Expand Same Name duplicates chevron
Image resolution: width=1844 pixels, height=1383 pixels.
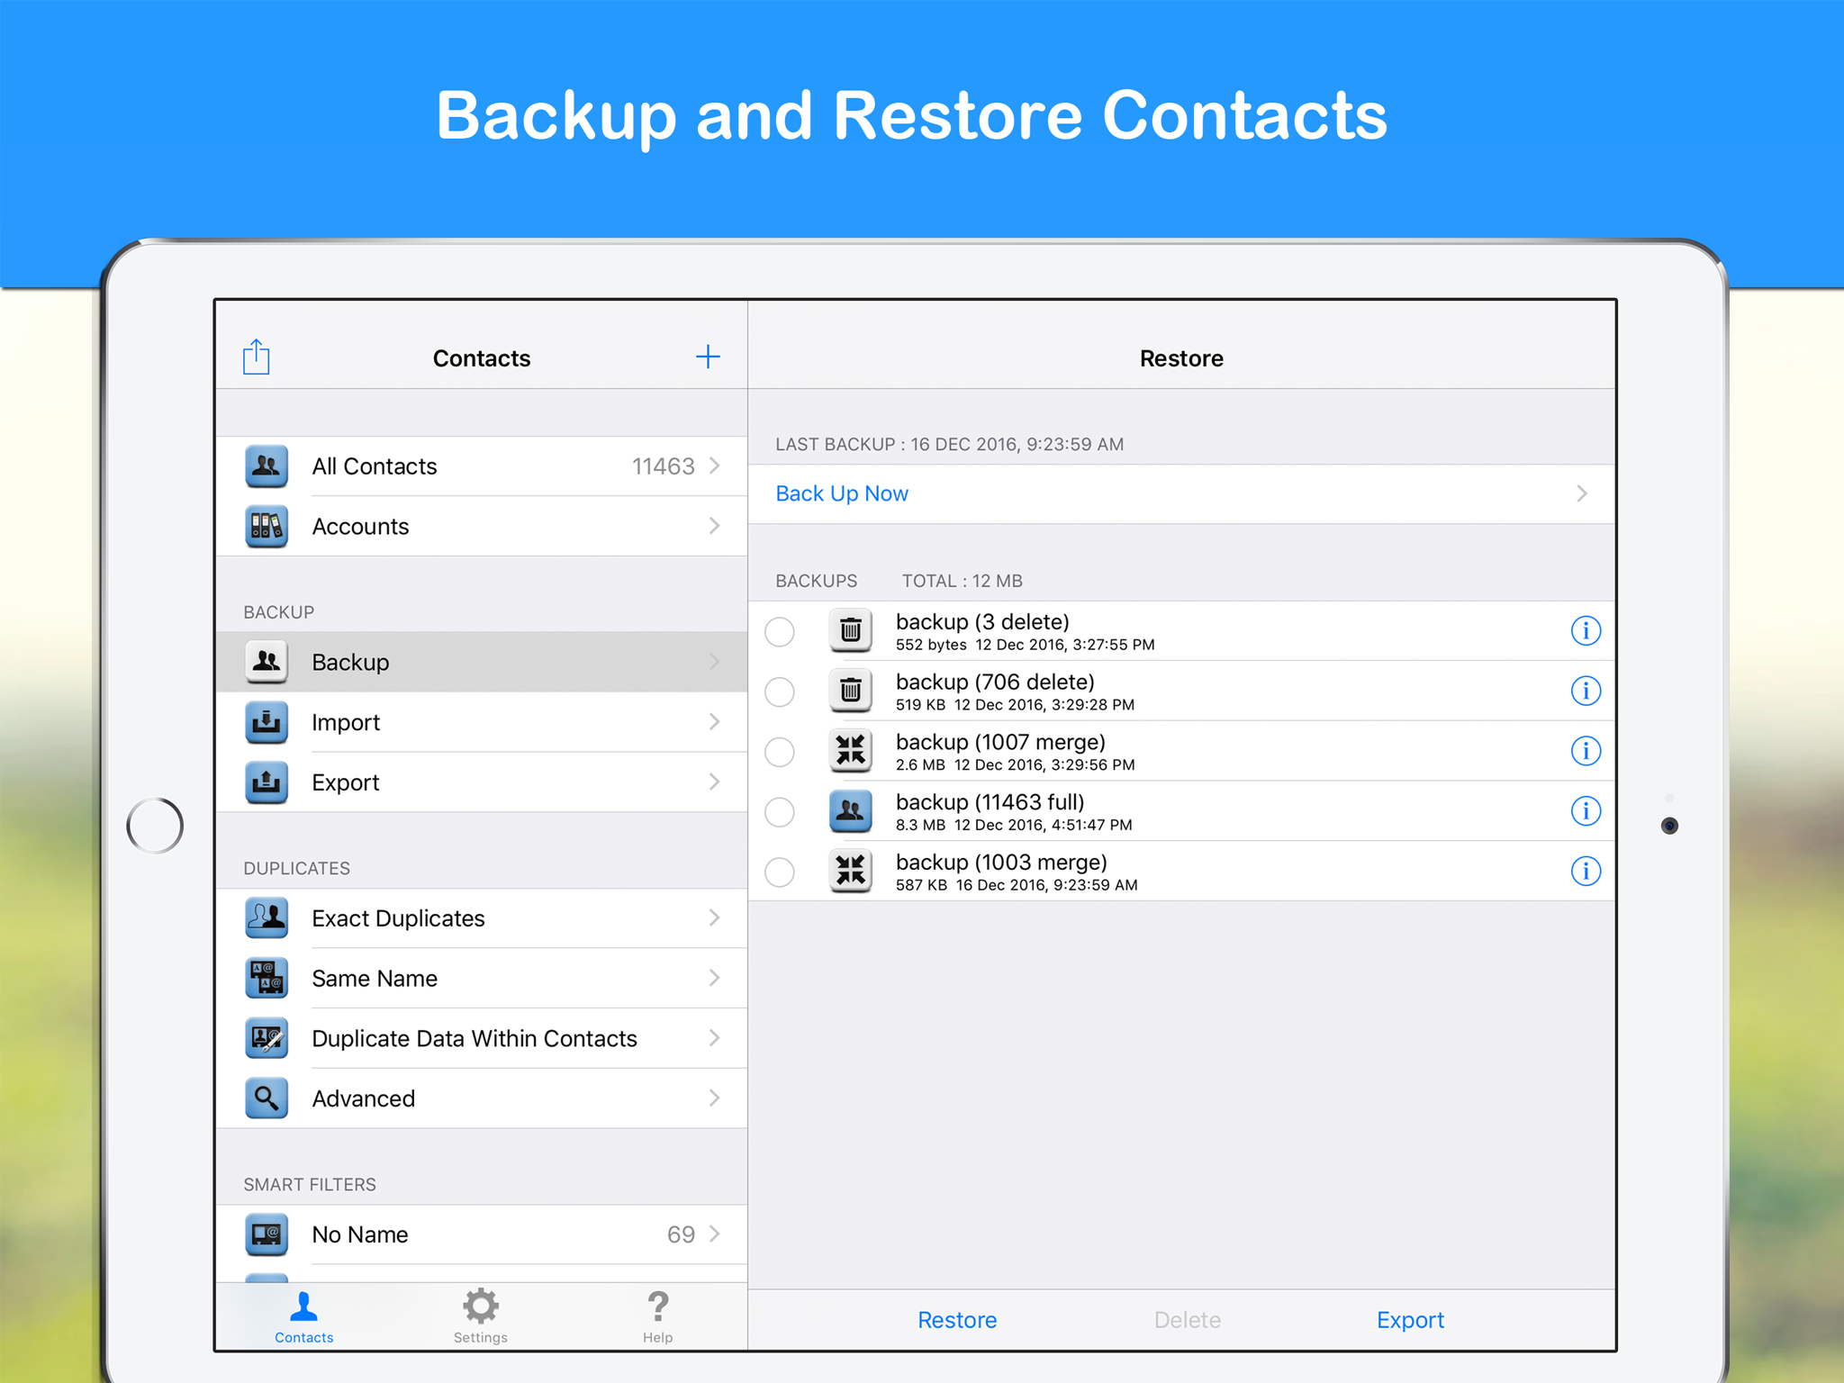(x=714, y=978)
